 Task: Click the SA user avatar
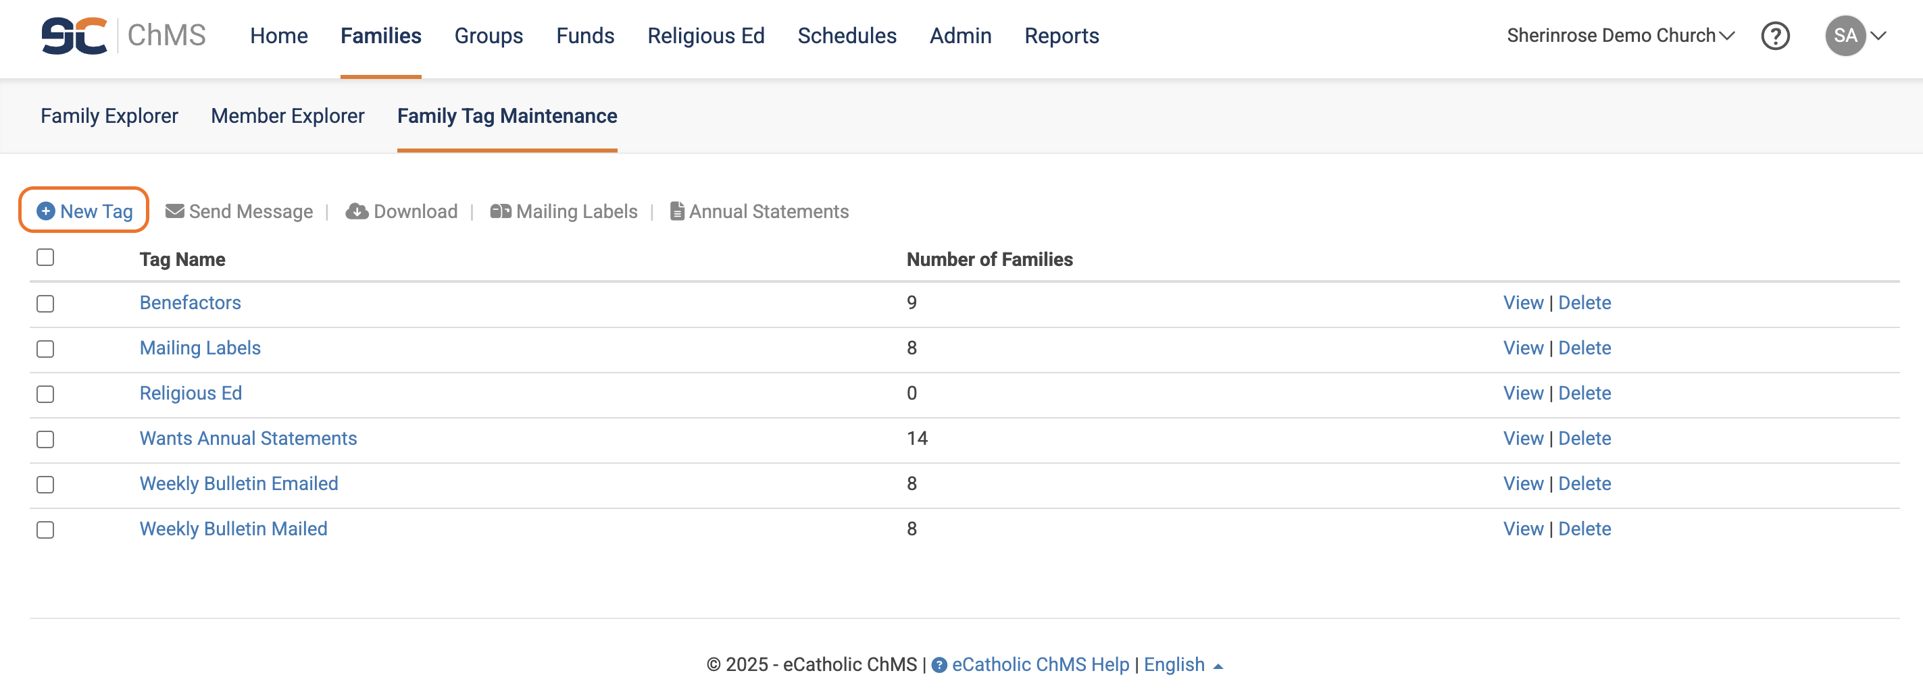point(1845,36)
